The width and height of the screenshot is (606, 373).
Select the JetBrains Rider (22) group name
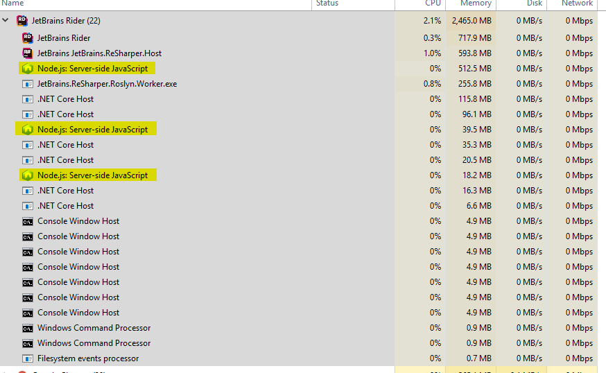click(x=66, y=21)
